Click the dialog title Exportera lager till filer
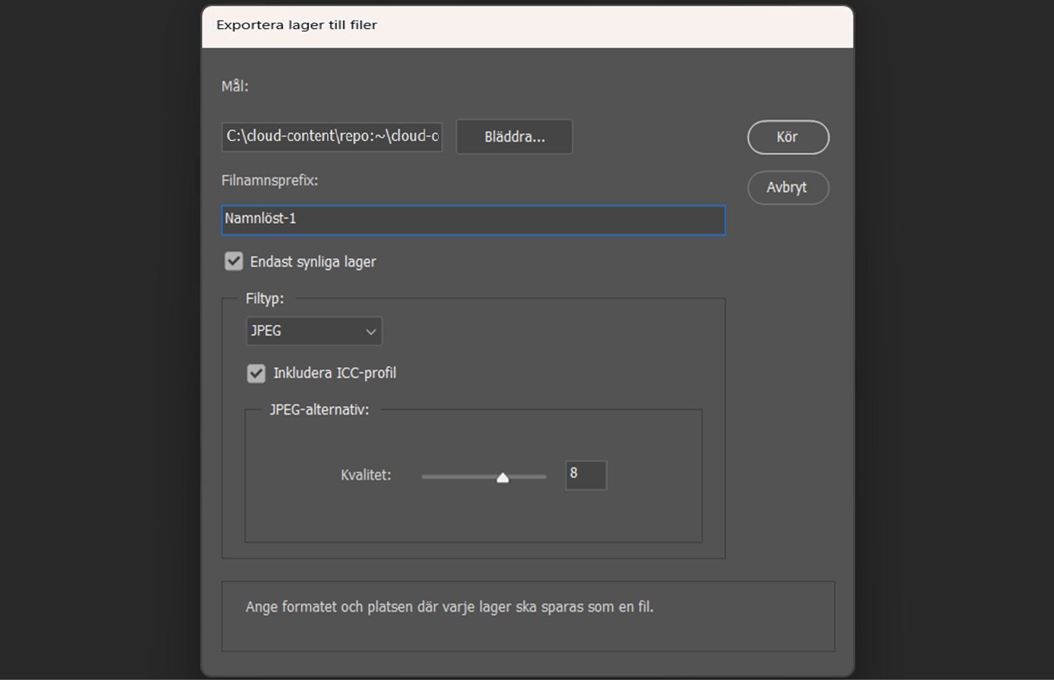This screenshot has height=680, width=1054. pos(296,24)
